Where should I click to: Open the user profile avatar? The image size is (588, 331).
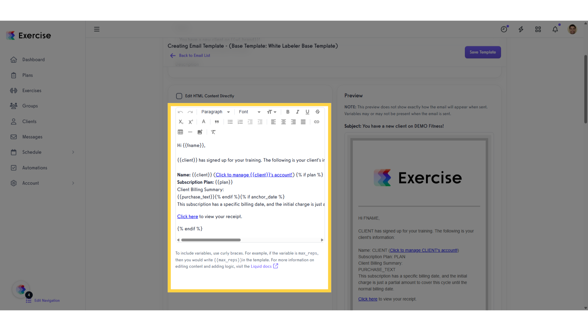click(x=572, y=29)
